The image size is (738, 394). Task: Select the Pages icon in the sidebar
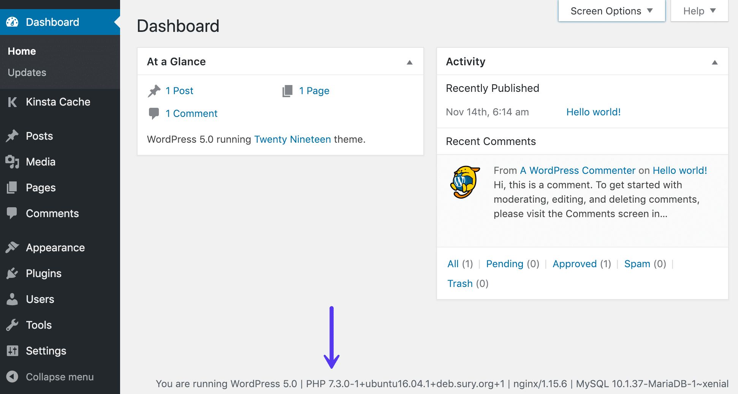pyautogui.click(x=13, y=188)
